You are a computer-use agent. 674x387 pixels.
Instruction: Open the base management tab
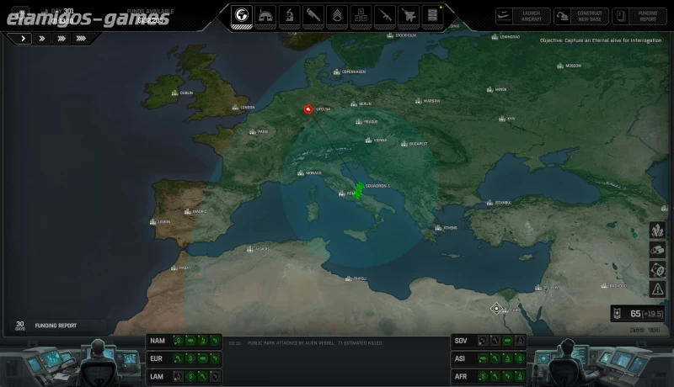(265, 16)
